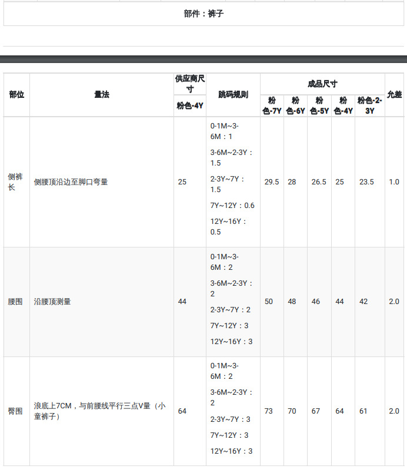Screen dimensions: 407x469
Task: Click value 73 in 臀围 row
Action: (x=268, y=411)
